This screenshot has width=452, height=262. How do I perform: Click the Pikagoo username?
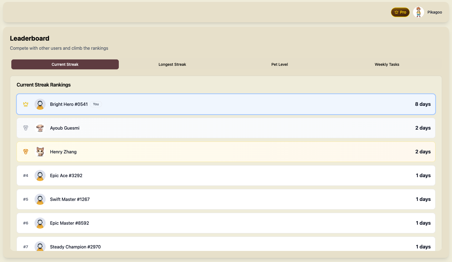click(435, 12)
